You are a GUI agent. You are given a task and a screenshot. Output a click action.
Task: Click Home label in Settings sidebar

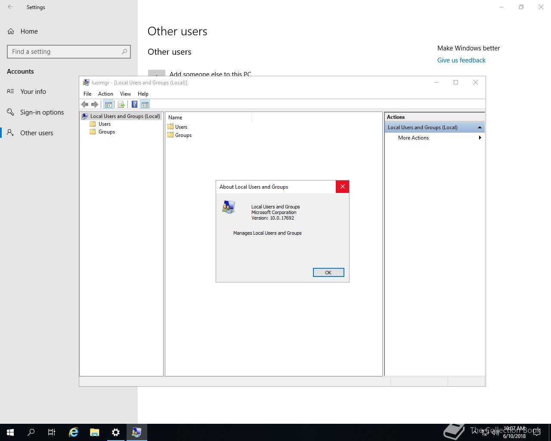click(x=29, y=31)
